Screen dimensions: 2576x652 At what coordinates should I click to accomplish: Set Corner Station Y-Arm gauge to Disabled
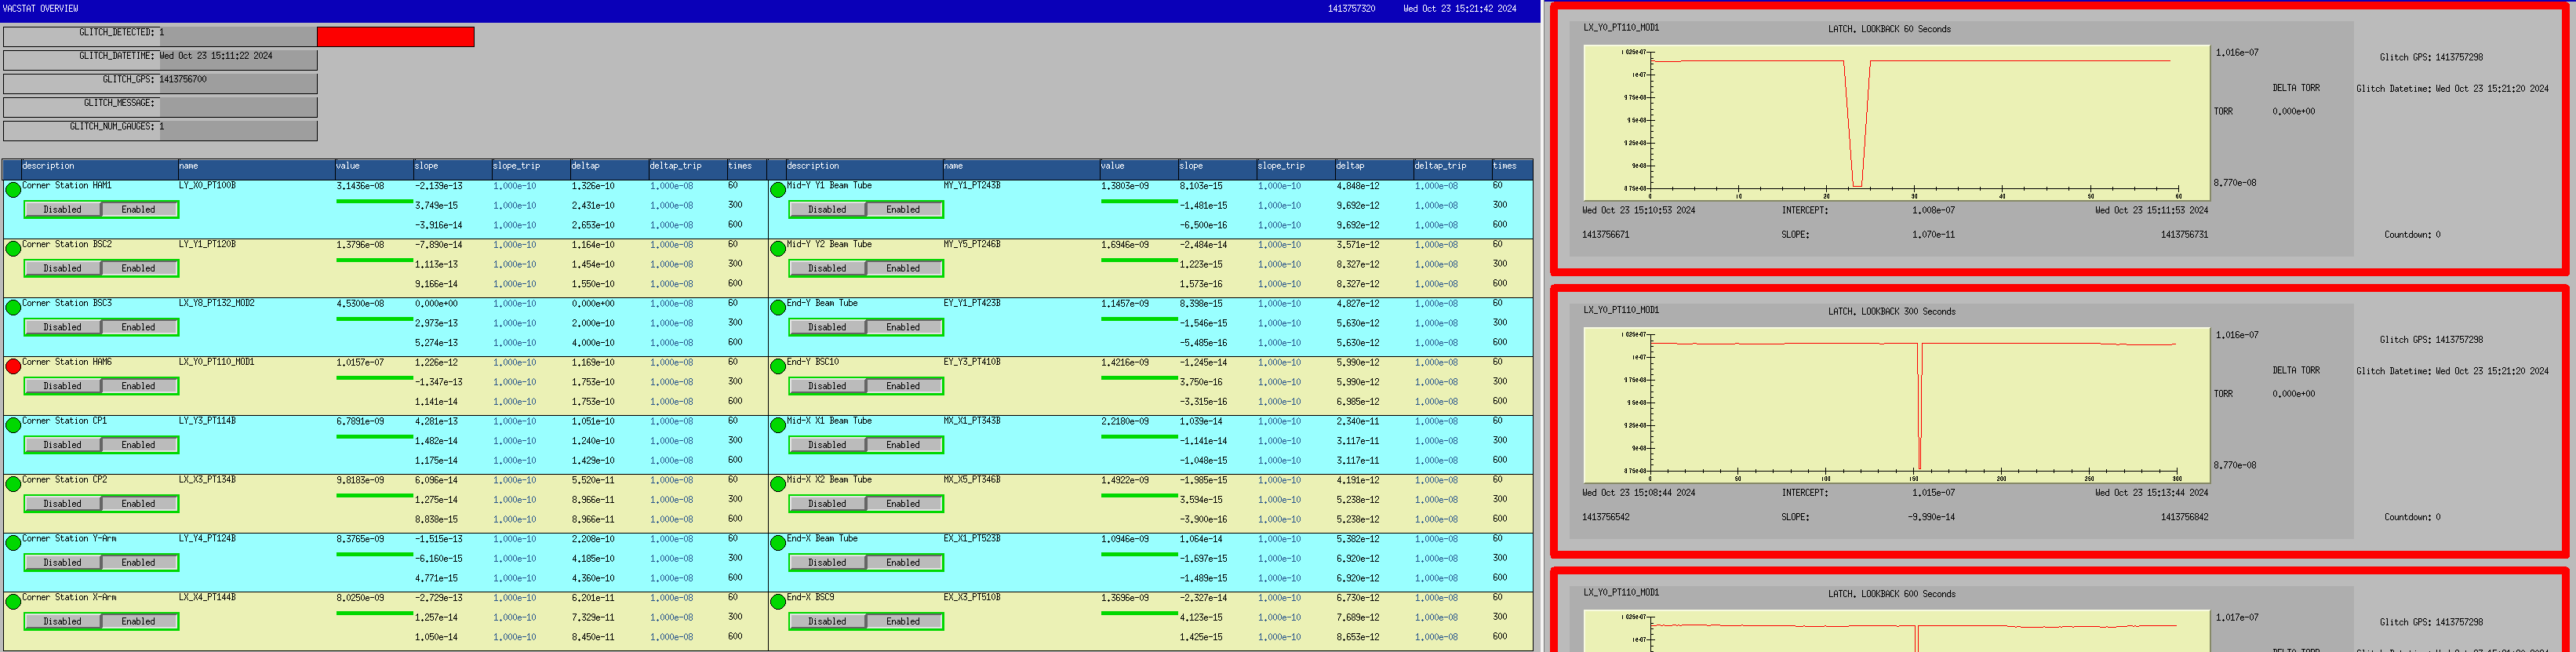pos(62,563)
